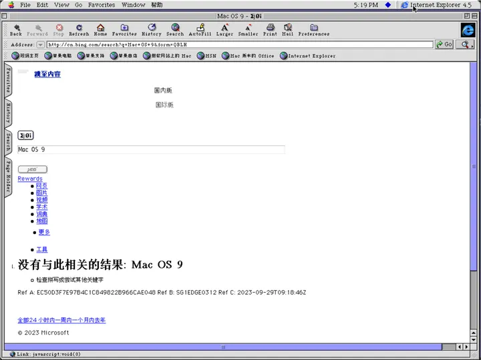481x360 pixels.
Task: Open the Preferences toolbar icon
Action: coord(314,30)
